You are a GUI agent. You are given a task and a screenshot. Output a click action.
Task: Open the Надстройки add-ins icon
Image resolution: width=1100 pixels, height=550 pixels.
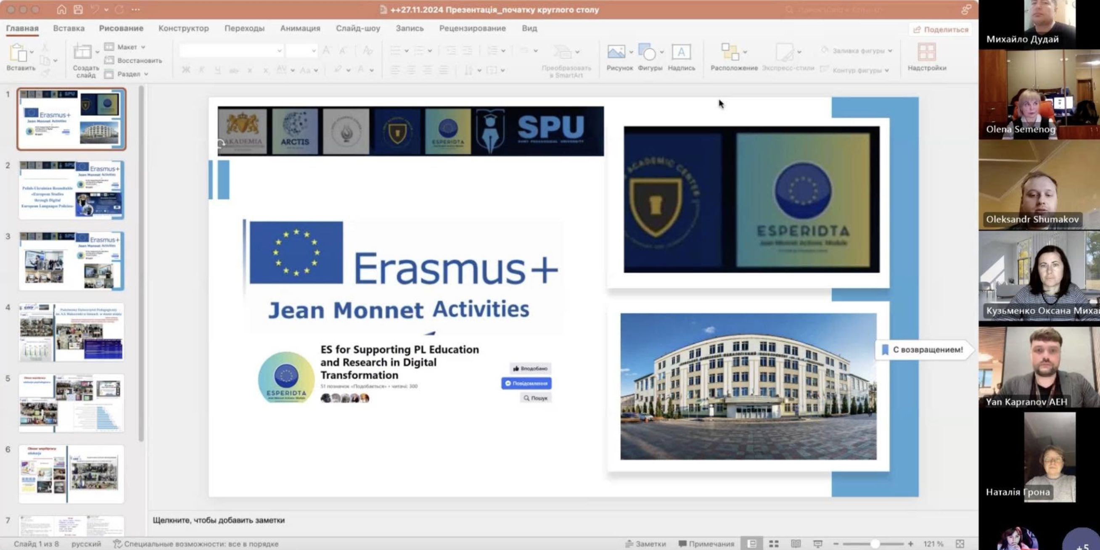927,52
